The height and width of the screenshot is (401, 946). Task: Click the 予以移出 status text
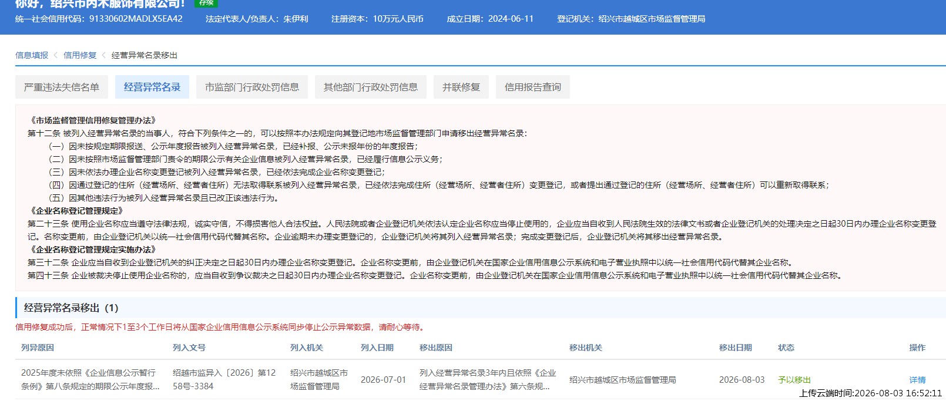[794, 380]
